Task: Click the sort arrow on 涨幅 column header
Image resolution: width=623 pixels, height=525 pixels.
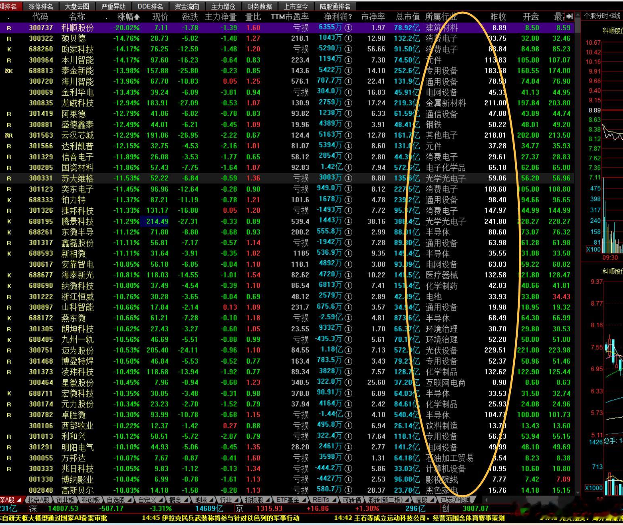Action: click(x=137, y=17)
